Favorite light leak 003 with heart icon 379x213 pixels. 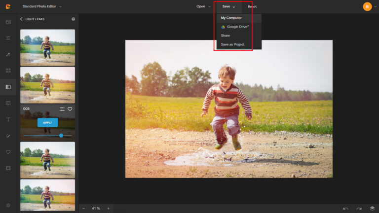70,109
